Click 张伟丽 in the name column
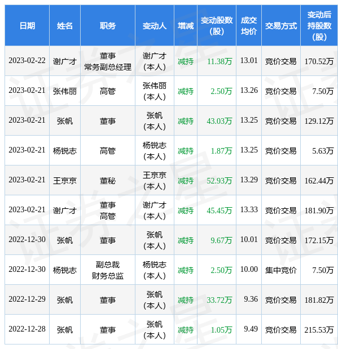This screenshot has height=349, width=338. (65, 91)
